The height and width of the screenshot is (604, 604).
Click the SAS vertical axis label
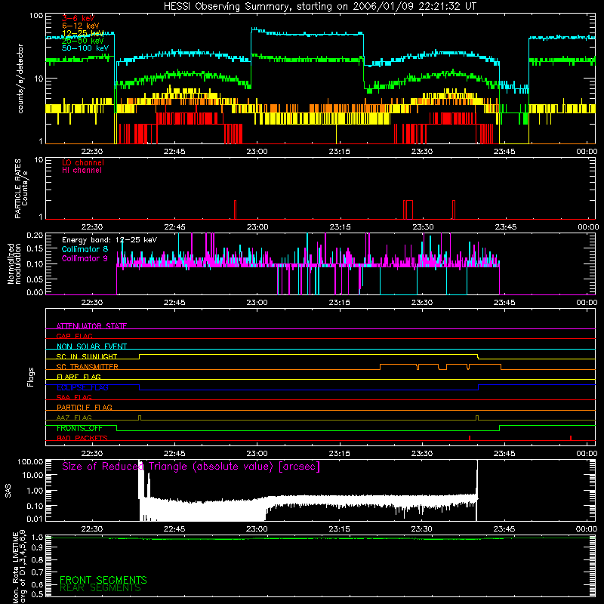pyautogui.click(x=8, y=491)
